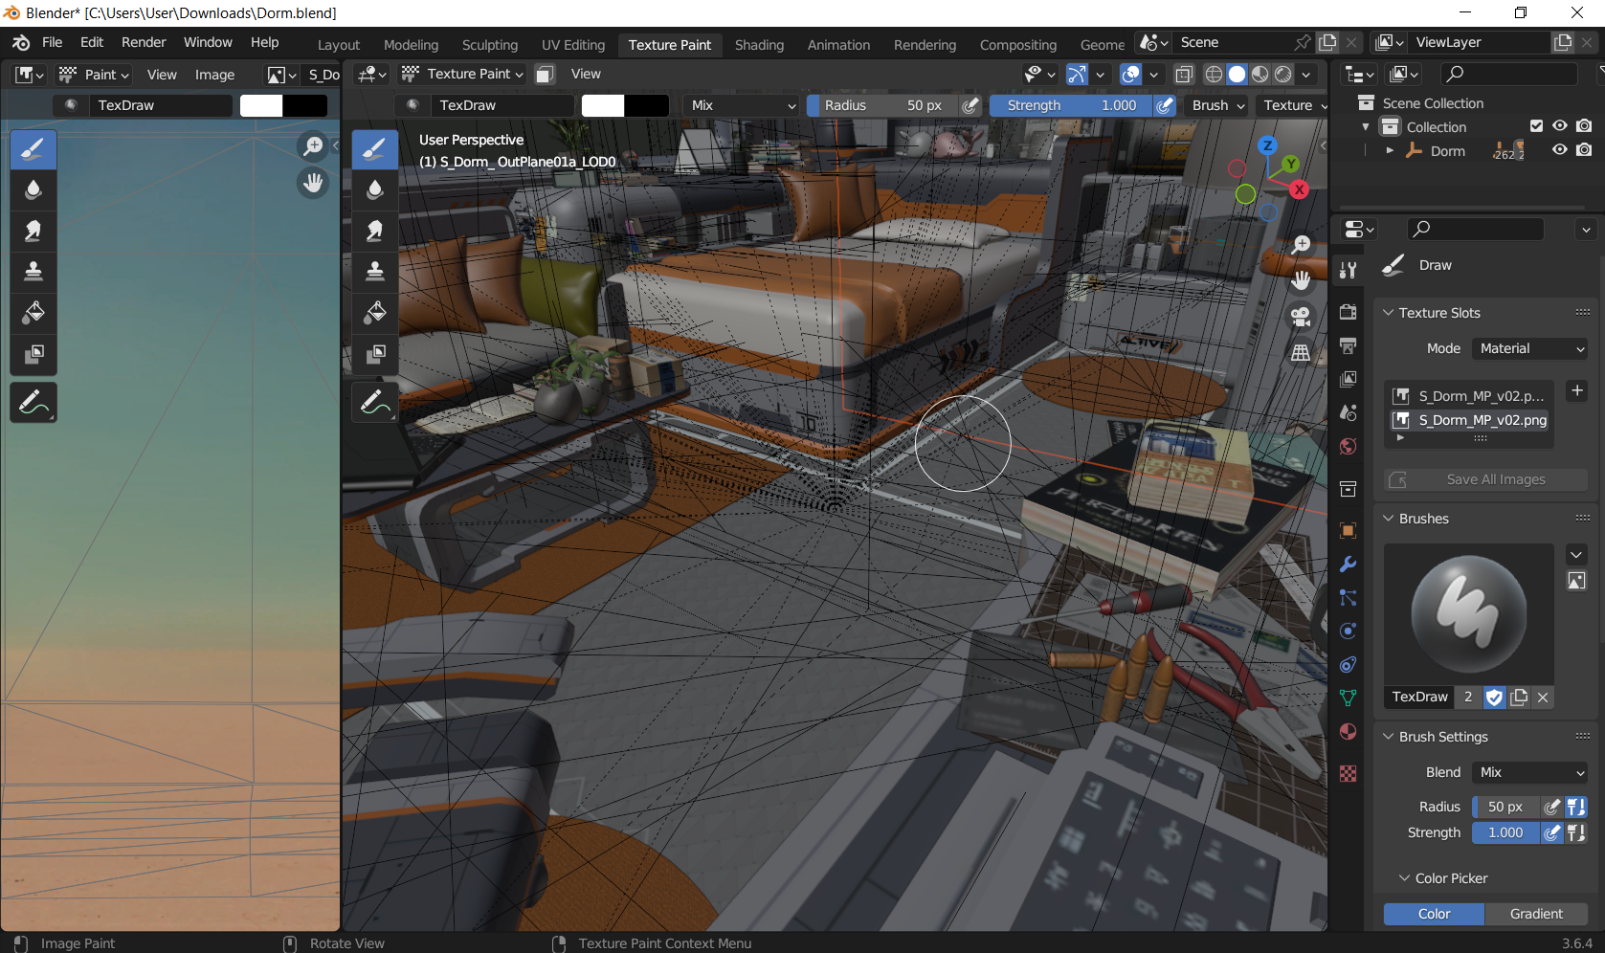Click the Save All Images button
The width and height of the screenshot is (1605, 953).
coord(1484,479)
